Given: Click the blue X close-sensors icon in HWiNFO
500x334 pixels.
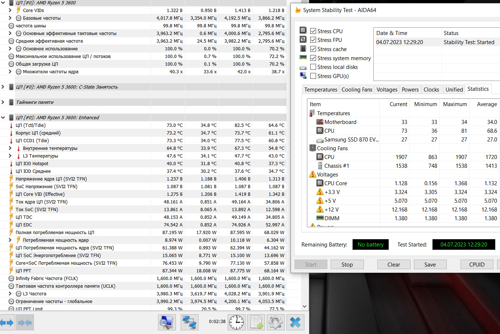Looking at the screenshot, I should click(295, 322).
